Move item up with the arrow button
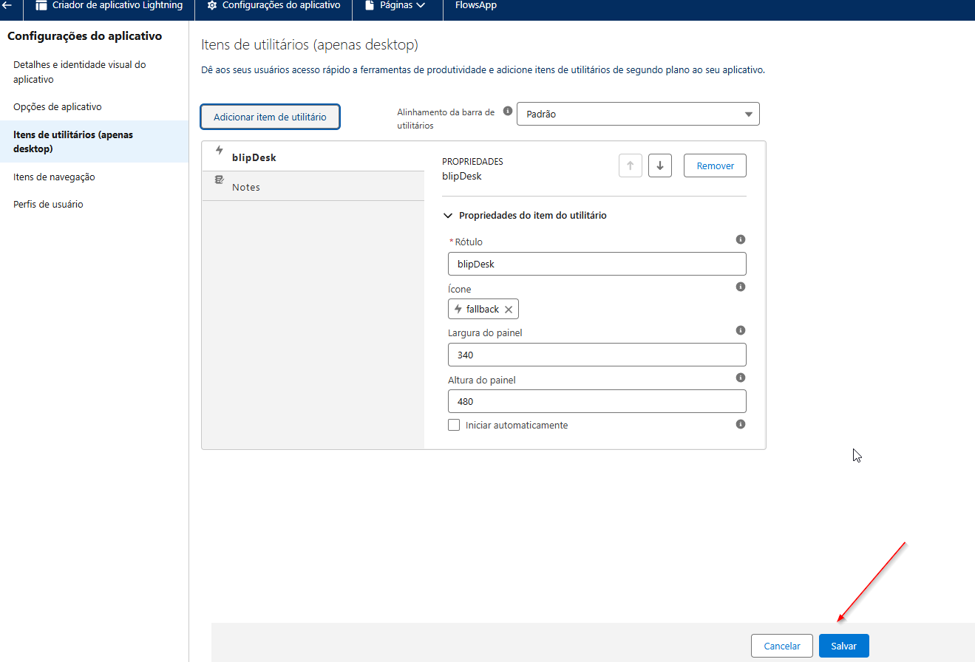Image resolution: width=975 pixels, height=662 pixels. (631, 166)
